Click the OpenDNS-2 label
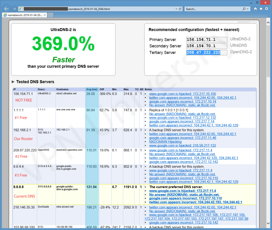This screenshot has height=230, width=272. pyautogui.click(x=241, y=52)
